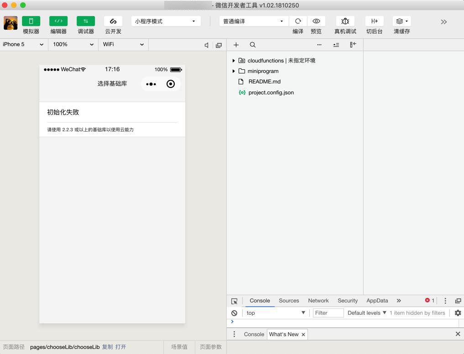Click the preview (预览) eye icon

coord(316,21)
